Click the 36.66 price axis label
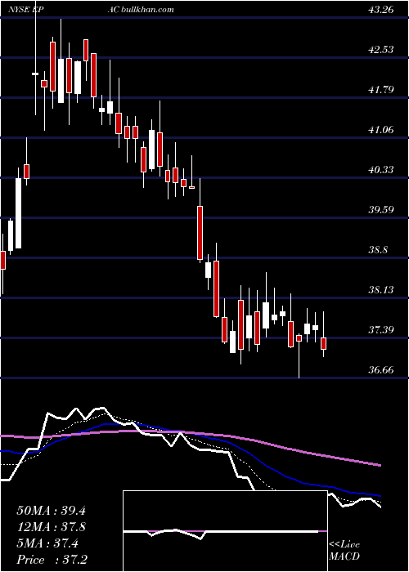 382,370
